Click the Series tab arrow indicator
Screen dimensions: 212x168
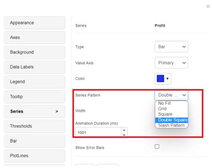click(x=57, y=111)
